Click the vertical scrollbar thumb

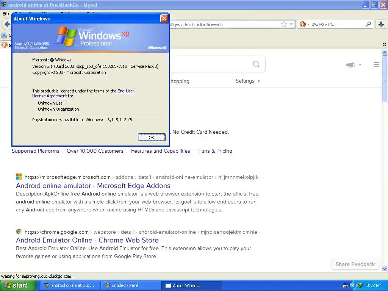click(385, 79)
